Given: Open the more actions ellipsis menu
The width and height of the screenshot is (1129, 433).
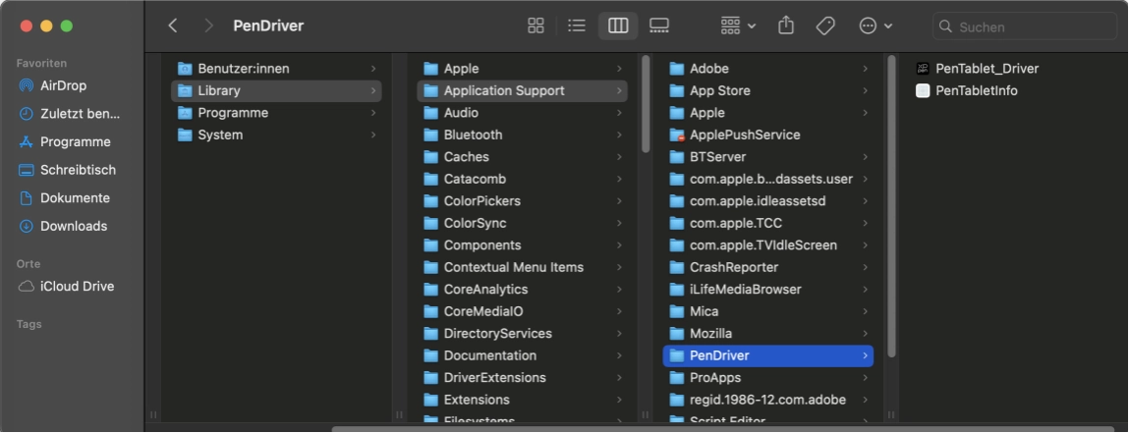Looking at the screenshot, I should point(875,27).
